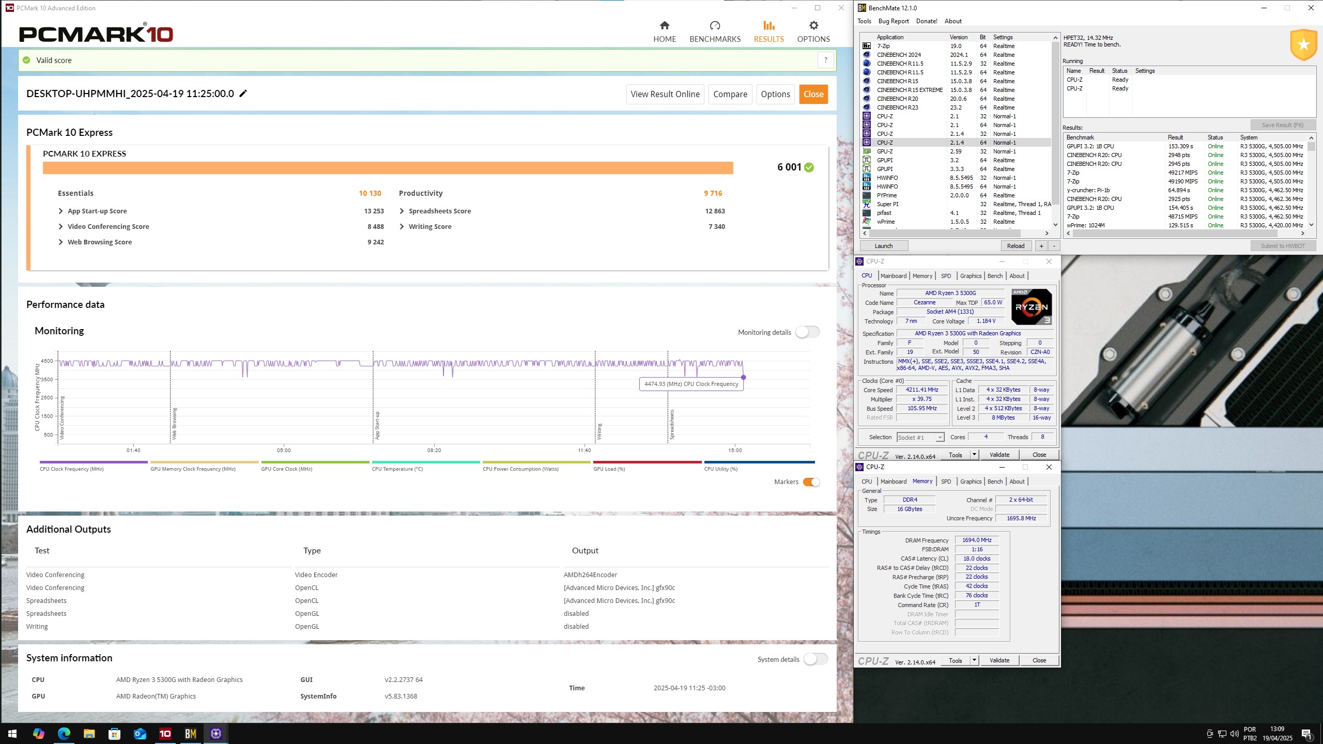This screenshot has height=744, width=1323.
Task: Click the green score checkmark beside 6 001
Action: (809, 167)
